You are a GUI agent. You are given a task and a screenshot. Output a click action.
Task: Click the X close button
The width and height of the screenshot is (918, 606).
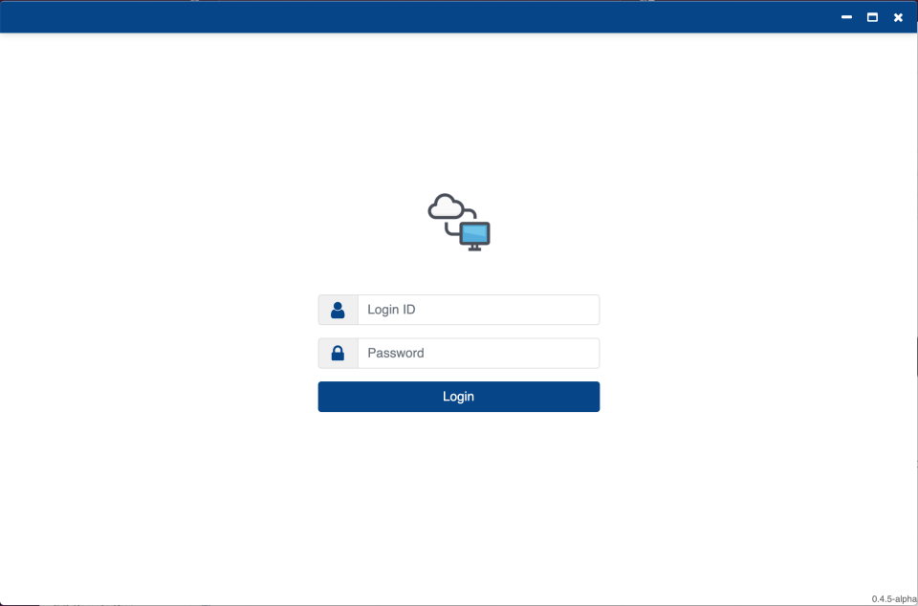(x=898, y=16)
